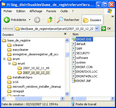Select the 2007_10_02_11_49 folder icon

pyautogui.click(x=20, y=68)
